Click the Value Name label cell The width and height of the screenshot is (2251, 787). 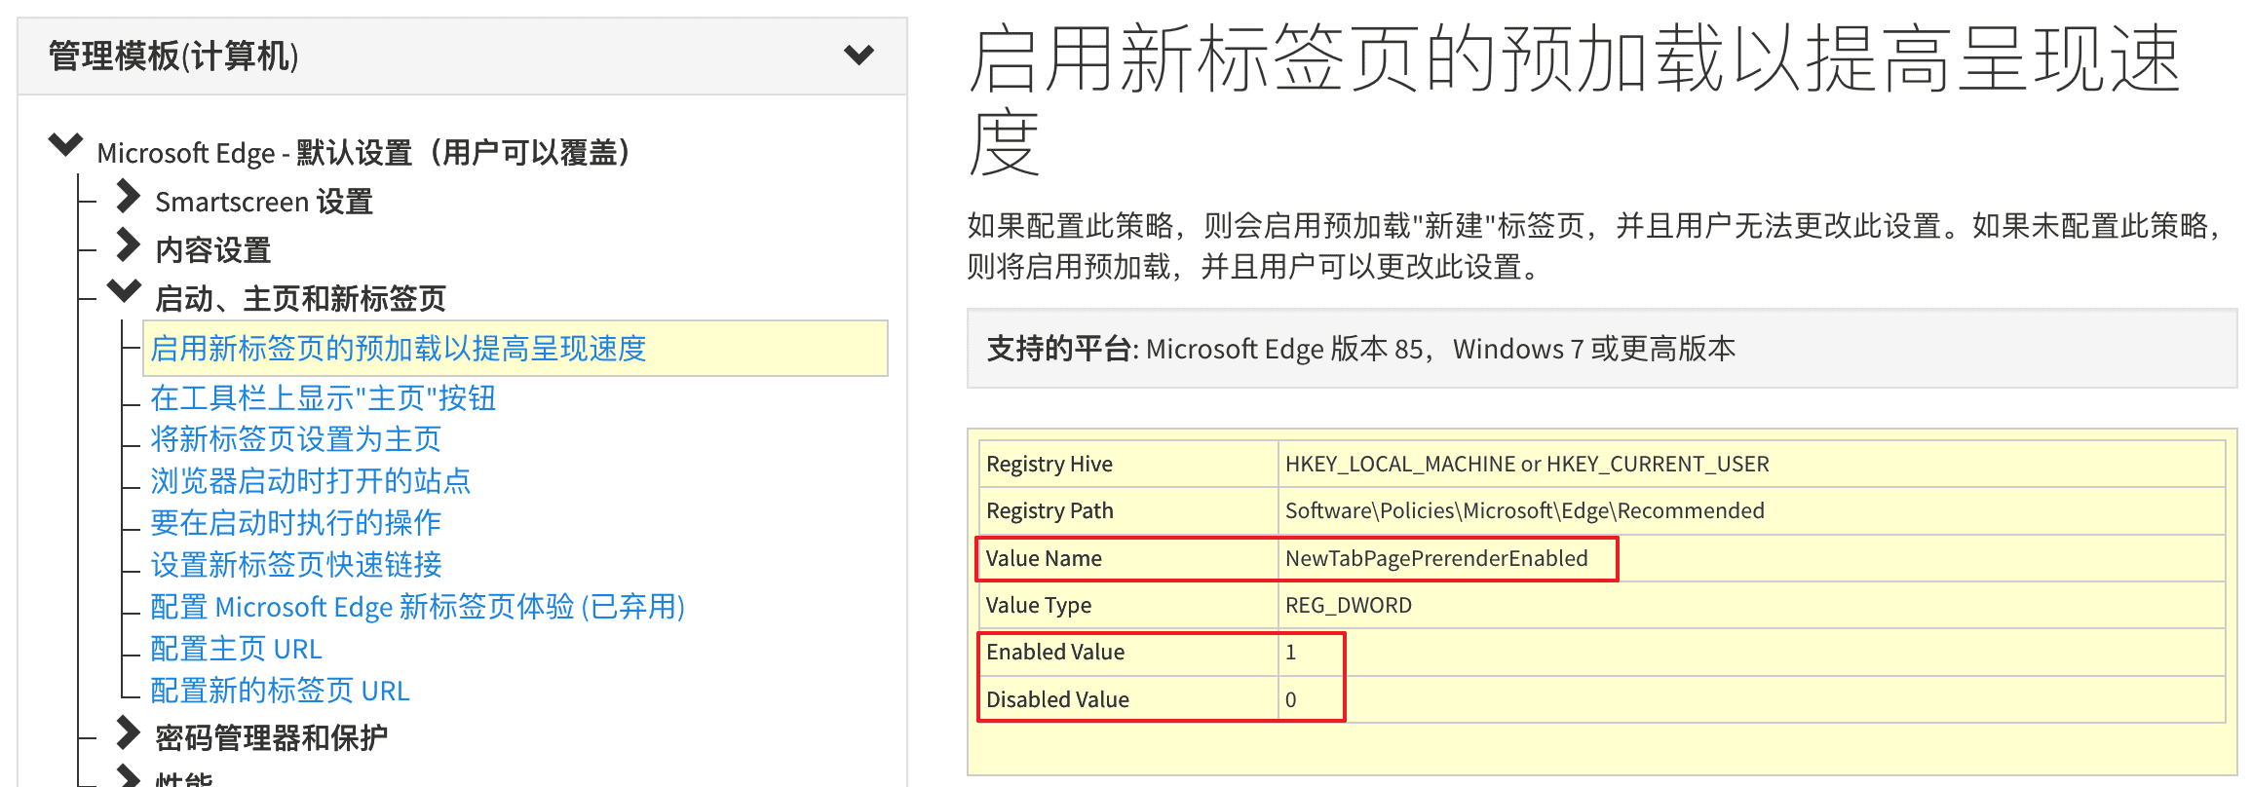pos(1128,558)
